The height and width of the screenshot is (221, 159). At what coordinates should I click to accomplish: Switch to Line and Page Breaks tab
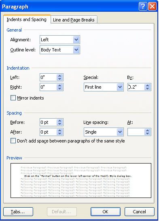click(74, 20)
